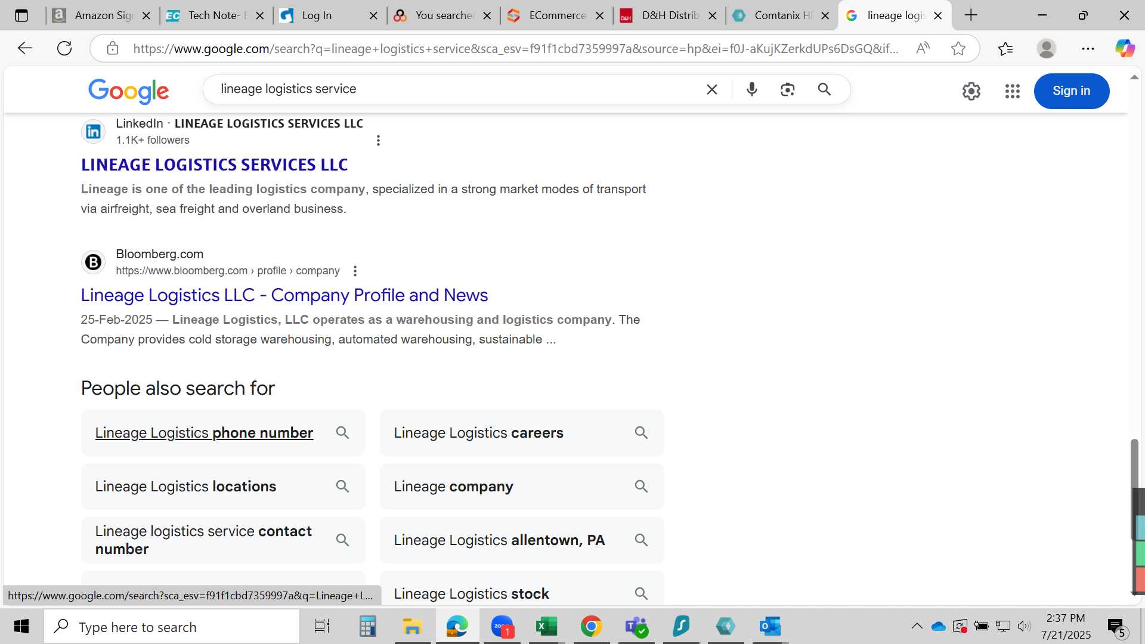Open Read aloud in address bar

point(923,48)
